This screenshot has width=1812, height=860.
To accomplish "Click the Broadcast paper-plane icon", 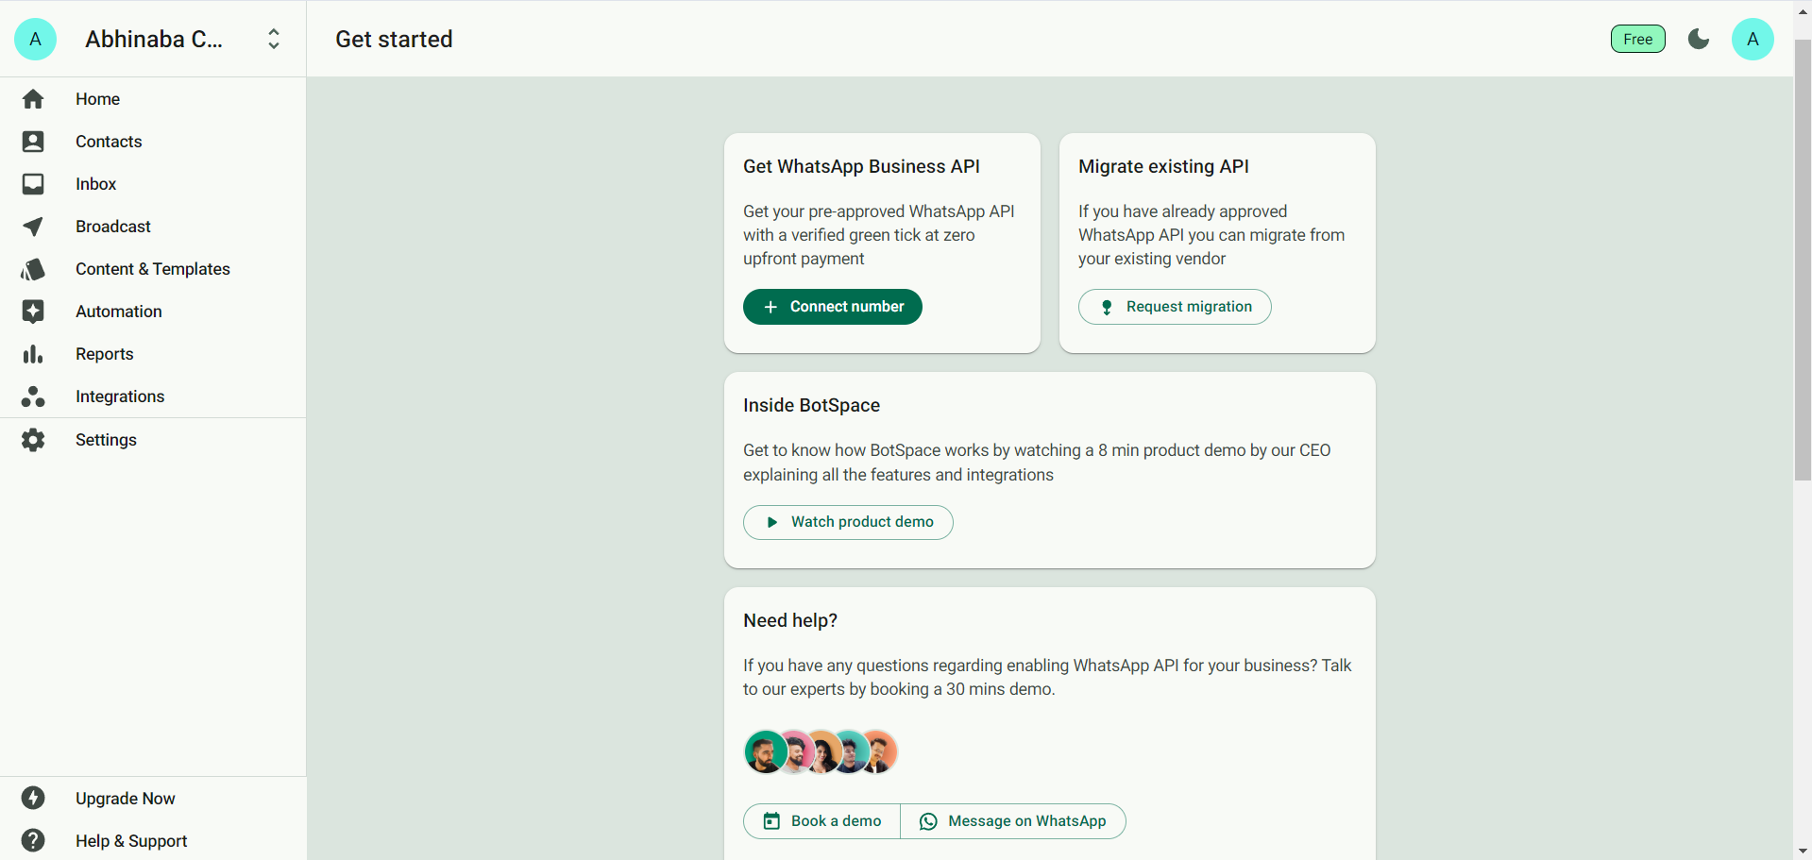I will pyautogui.click(x=33, y=227).
